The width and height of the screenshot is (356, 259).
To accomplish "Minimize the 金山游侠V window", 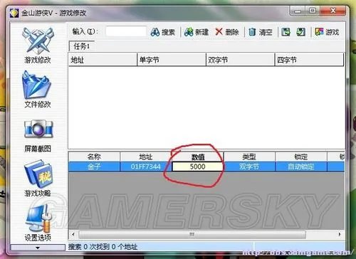I will point(298,11).
